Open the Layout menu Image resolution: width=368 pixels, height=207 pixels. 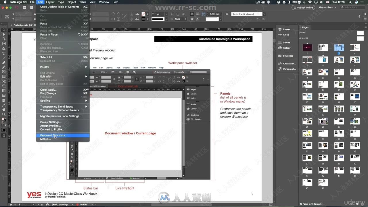pyautogui.click(x=50, y=2)
